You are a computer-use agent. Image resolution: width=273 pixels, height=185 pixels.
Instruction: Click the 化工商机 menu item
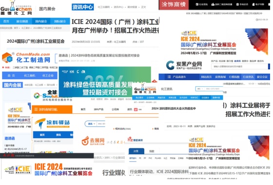tap(30, 76)
